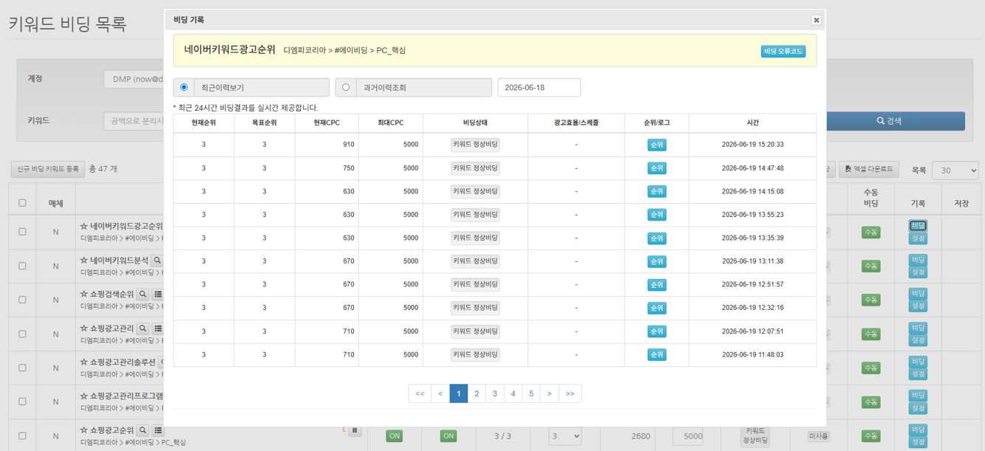Click list icon next to 쇼핑검색순위

click(158, 295)
